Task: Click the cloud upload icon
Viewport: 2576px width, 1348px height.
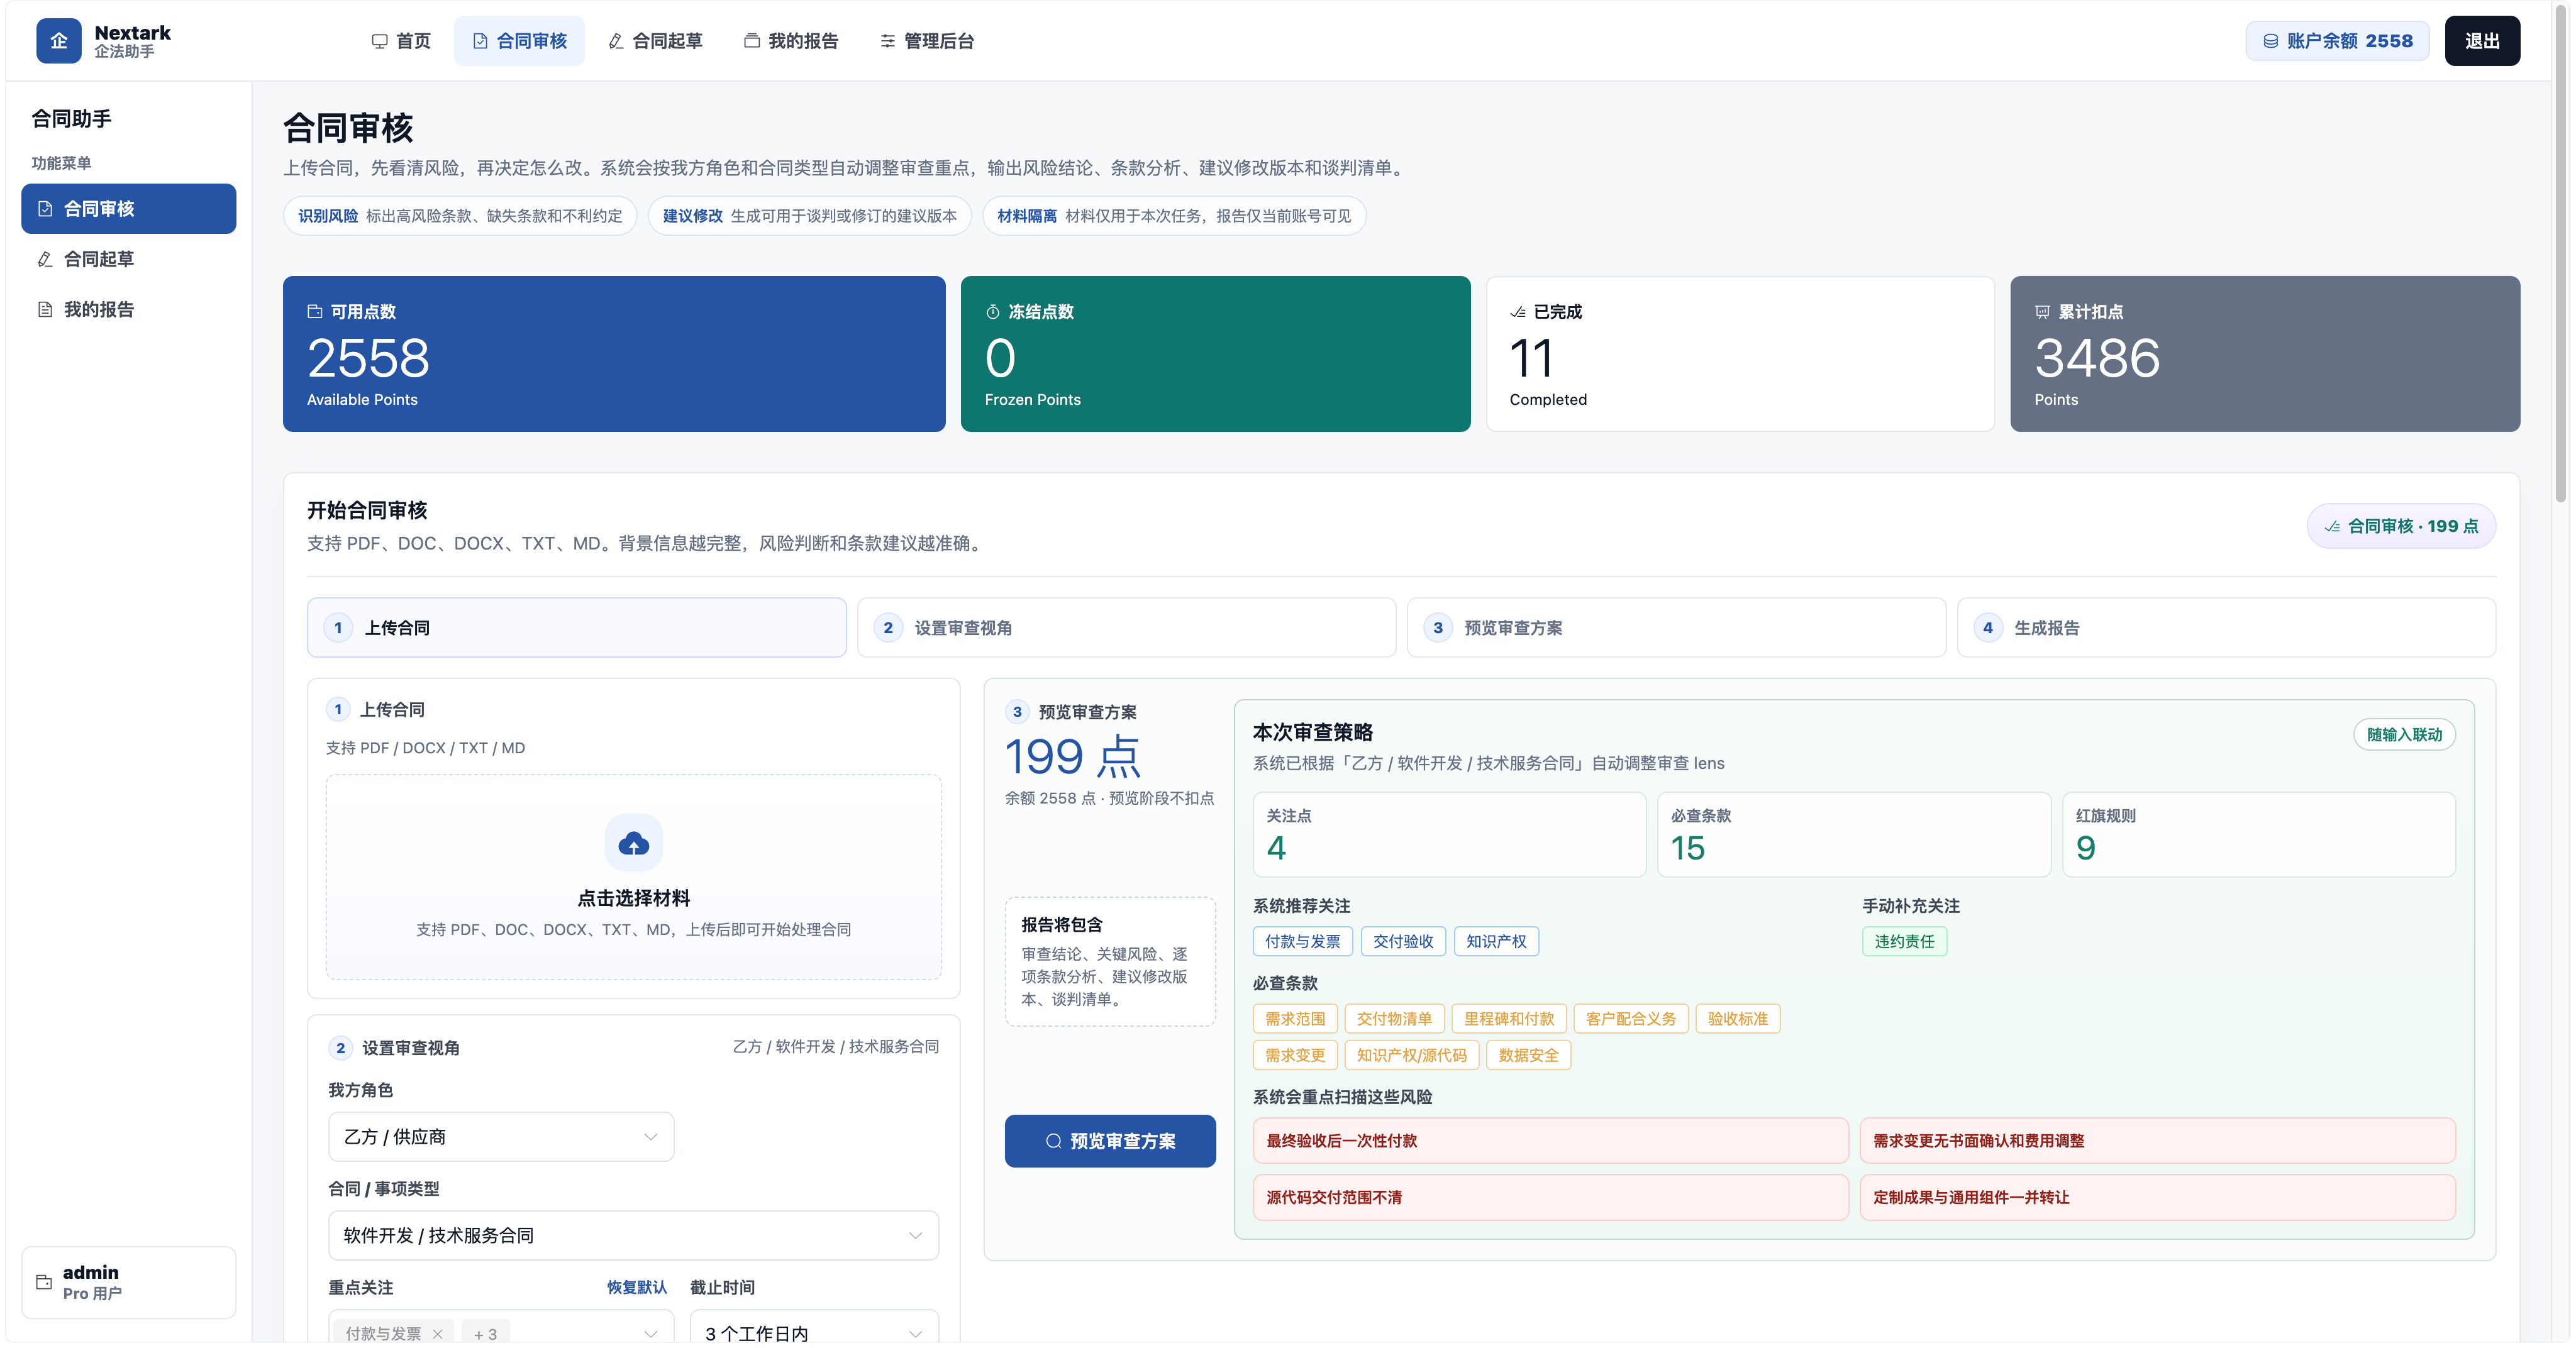Action: (x=633, y=843)
